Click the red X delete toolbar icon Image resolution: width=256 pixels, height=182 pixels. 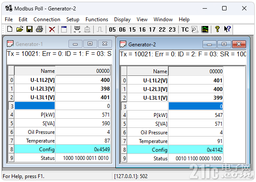click(52, 29)
